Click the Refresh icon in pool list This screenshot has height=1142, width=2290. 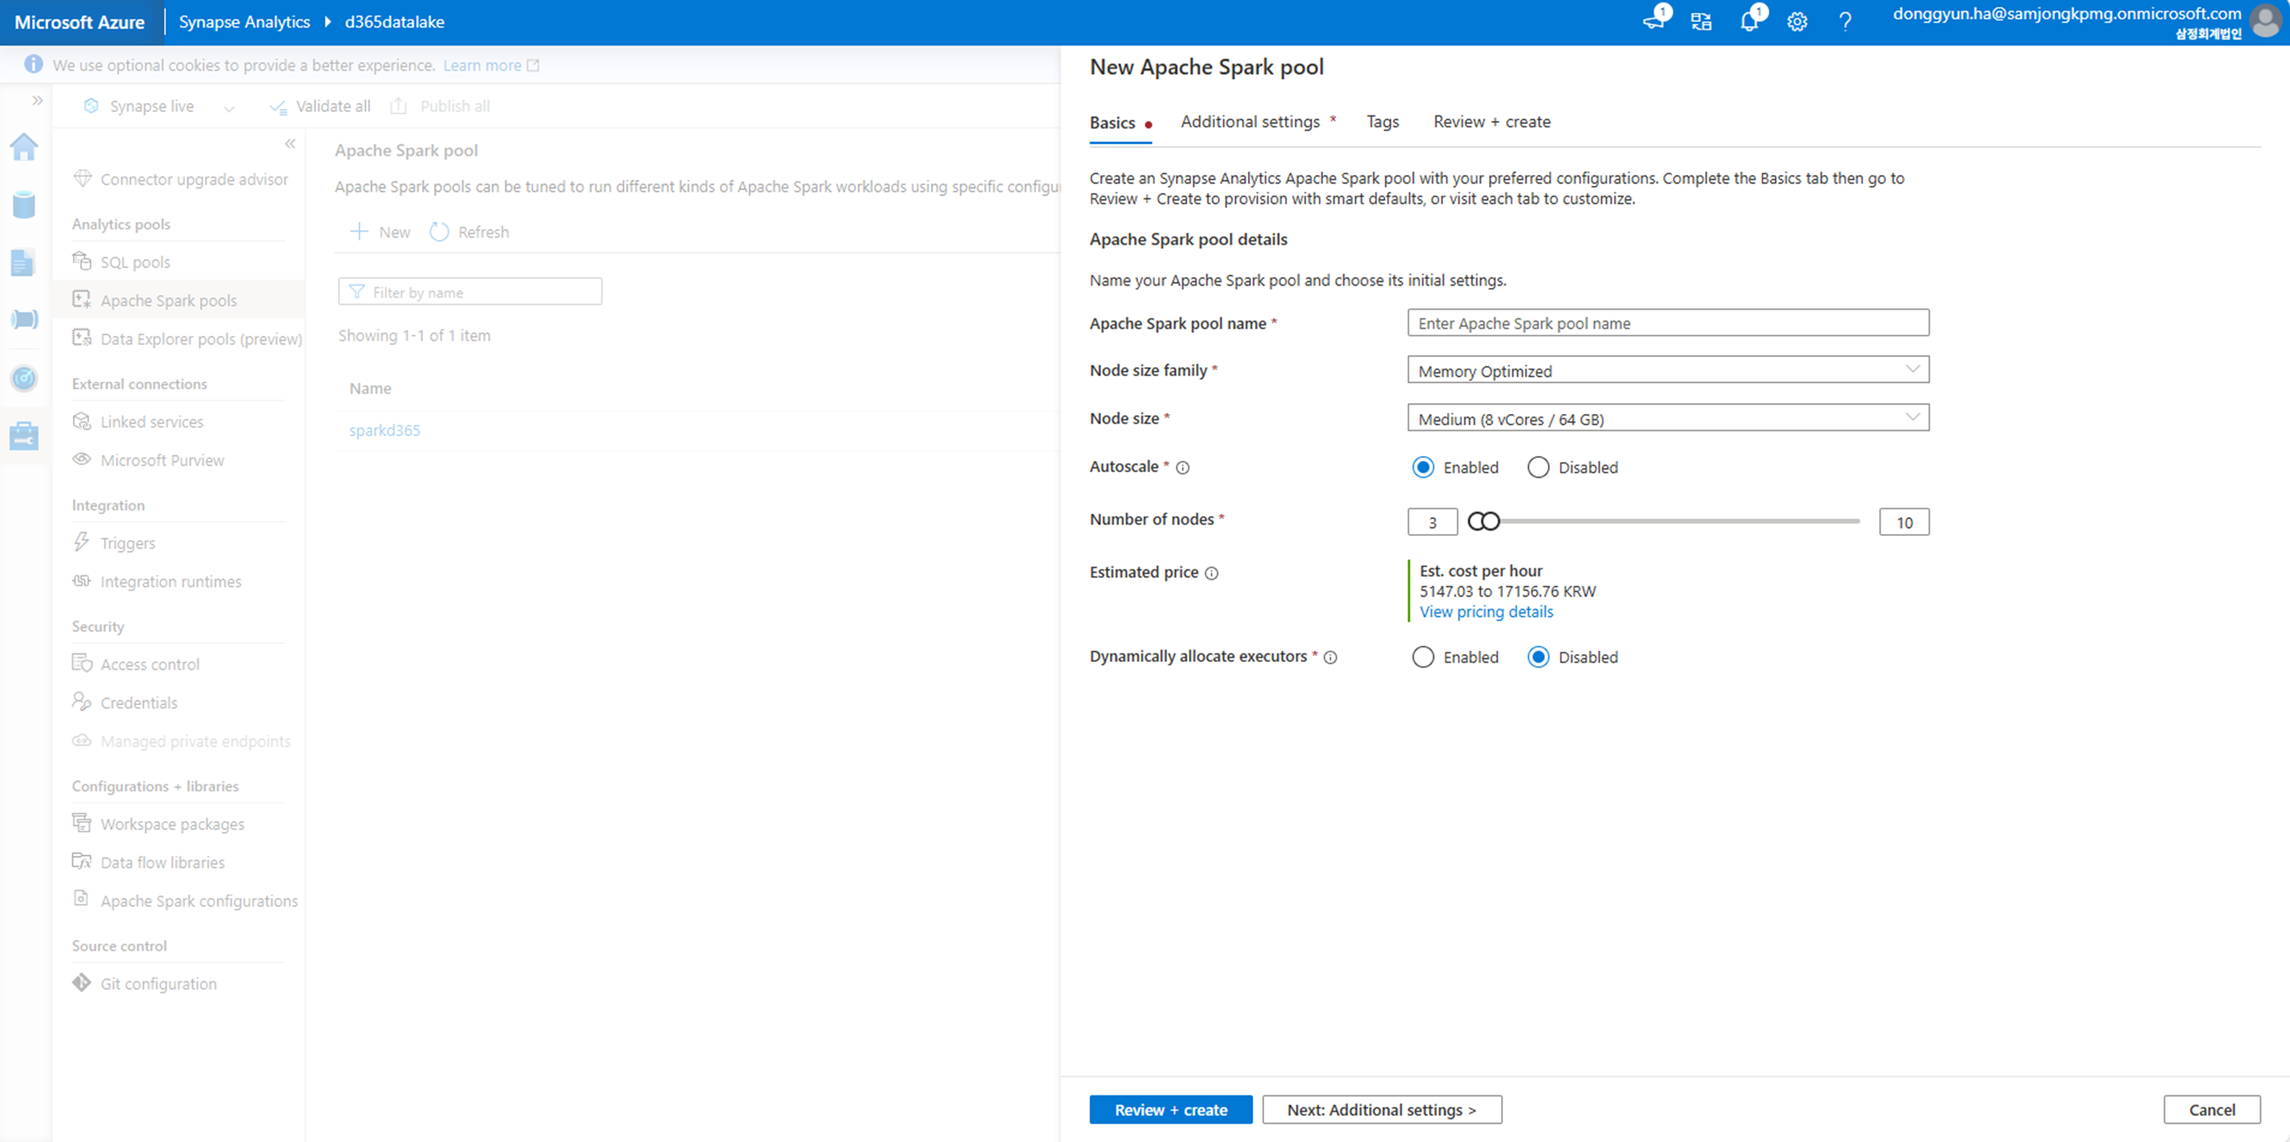click(x=439, y=232)
